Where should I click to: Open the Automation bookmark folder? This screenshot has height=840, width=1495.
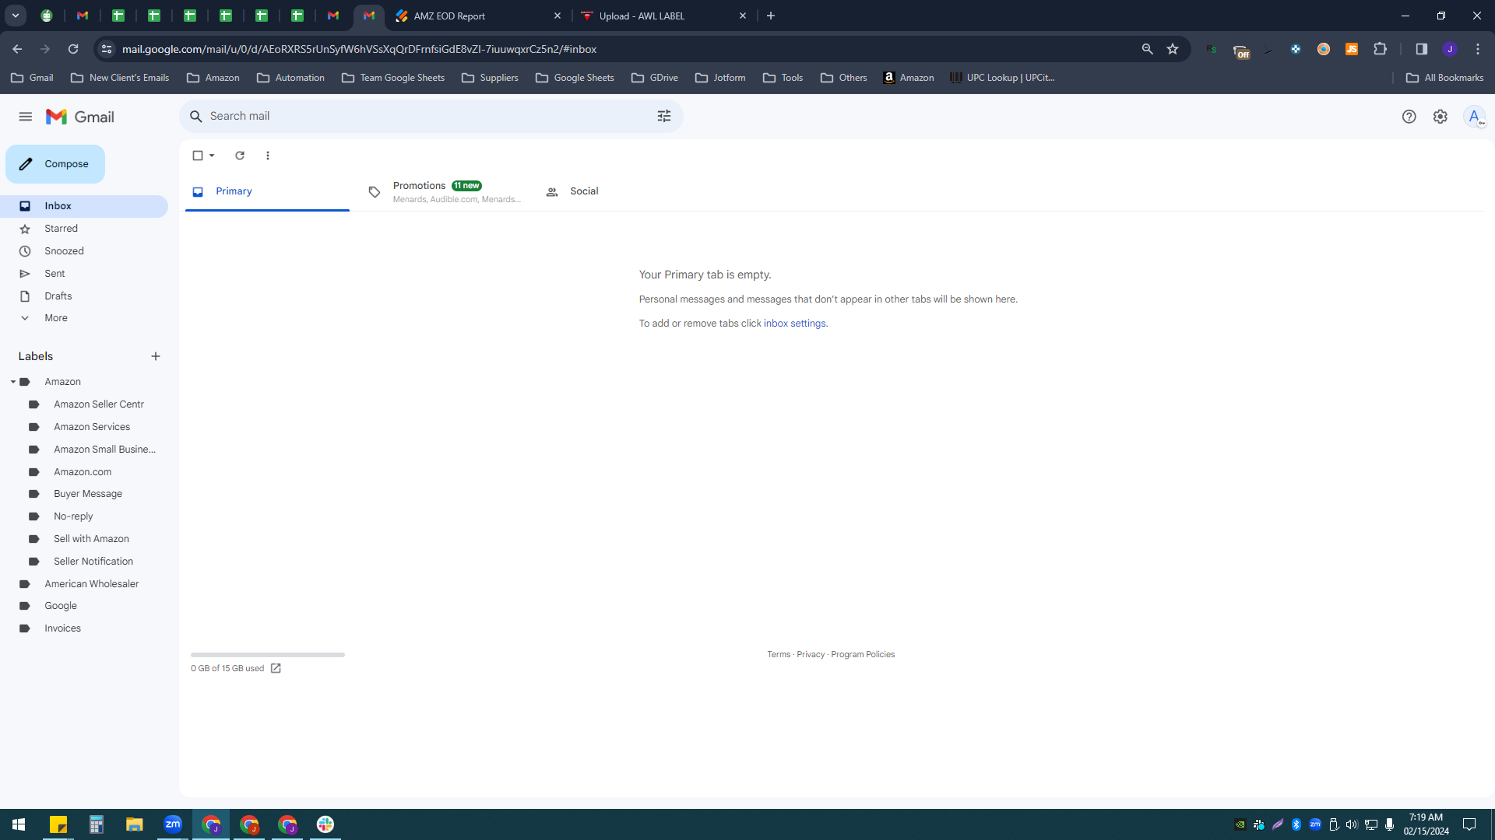290,78
